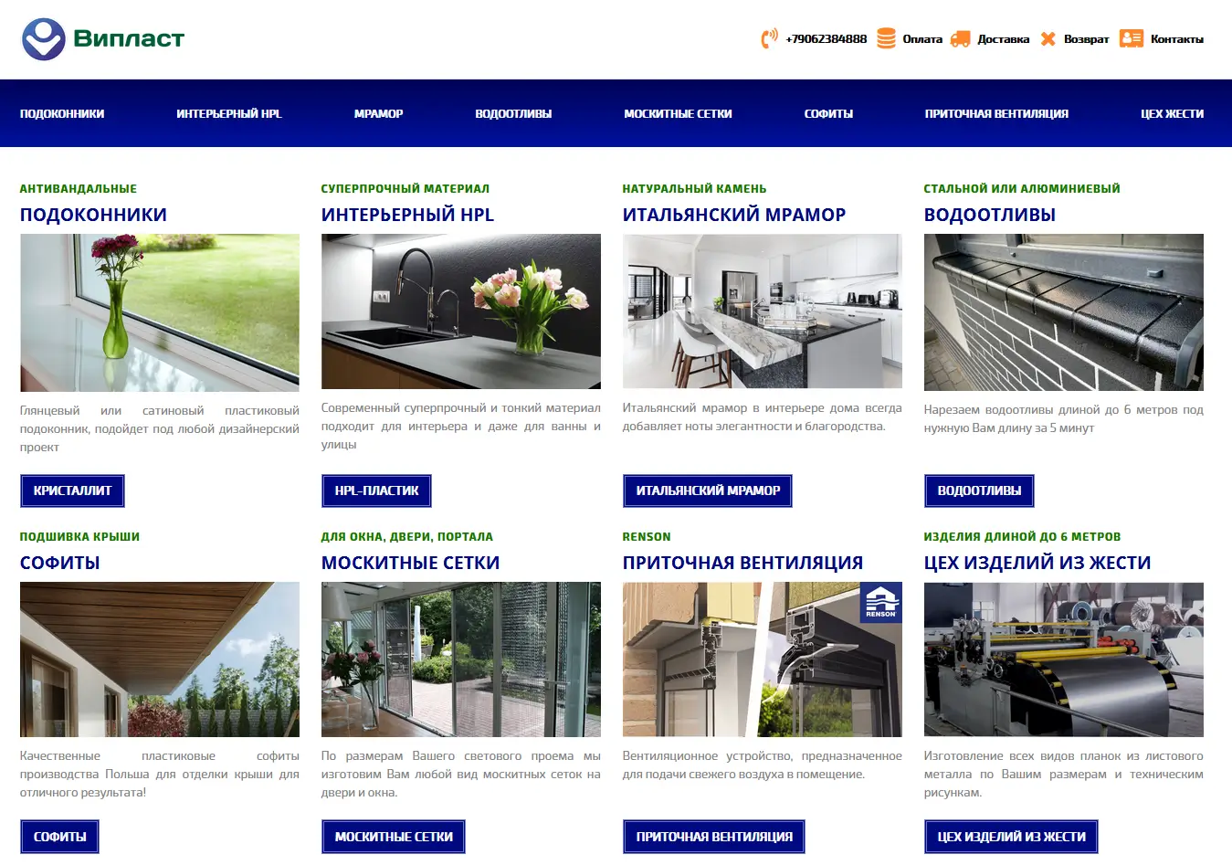This screenshot has width=1232, height=865.
Task: Click the RENSON green label
Action: click(647, 537)
